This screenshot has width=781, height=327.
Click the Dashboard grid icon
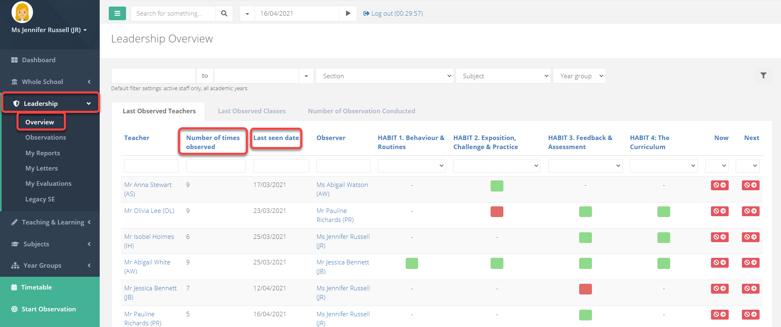point(14,60)
